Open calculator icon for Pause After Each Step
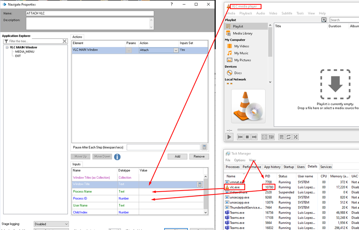The image size is (359, 230). coord(204,147)
